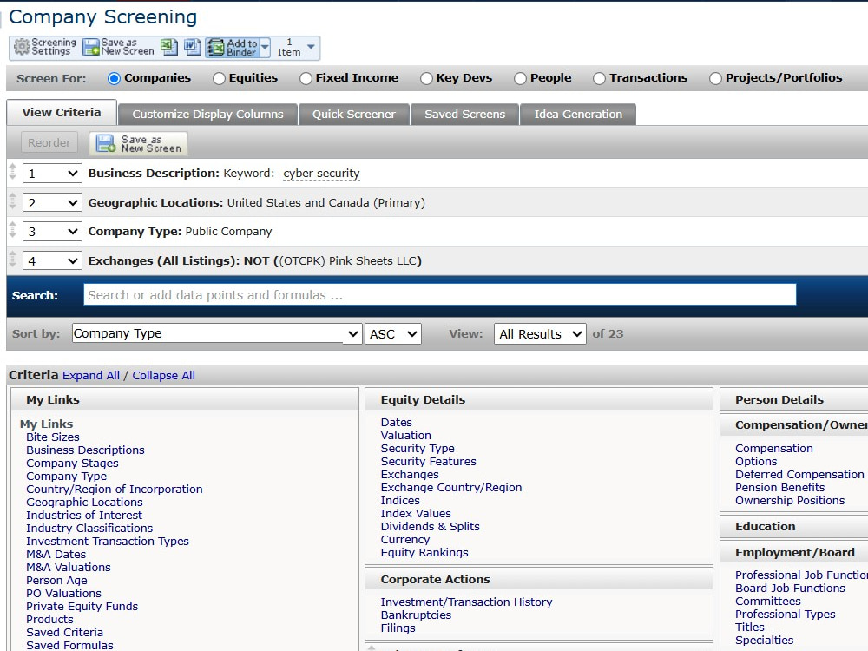Export results to Excel icon
Viewport: 868px width, 651px height.
(x=169, y=47)
